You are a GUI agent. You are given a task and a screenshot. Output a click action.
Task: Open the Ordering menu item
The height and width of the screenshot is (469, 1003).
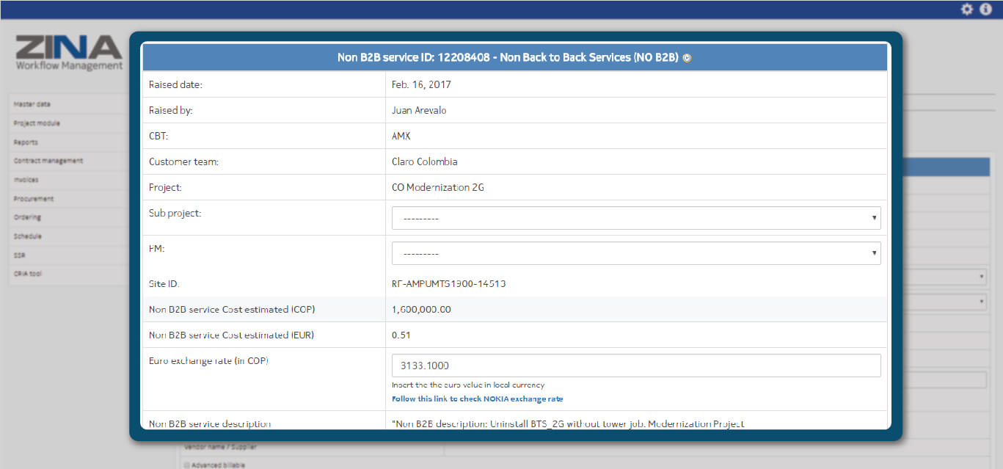(x=27, y=217)
